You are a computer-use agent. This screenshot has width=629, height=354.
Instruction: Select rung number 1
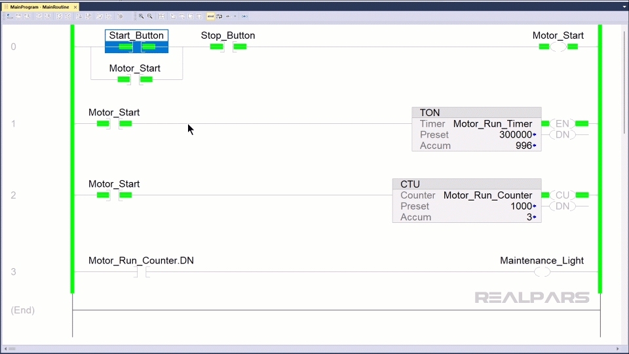(x=14, y=124)
